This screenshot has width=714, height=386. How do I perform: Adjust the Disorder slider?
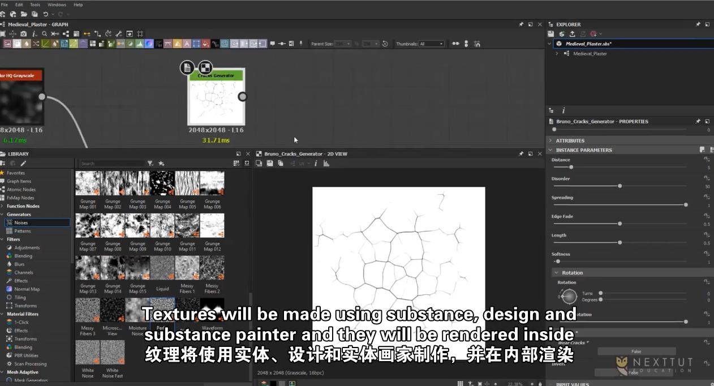pos(620,186)
